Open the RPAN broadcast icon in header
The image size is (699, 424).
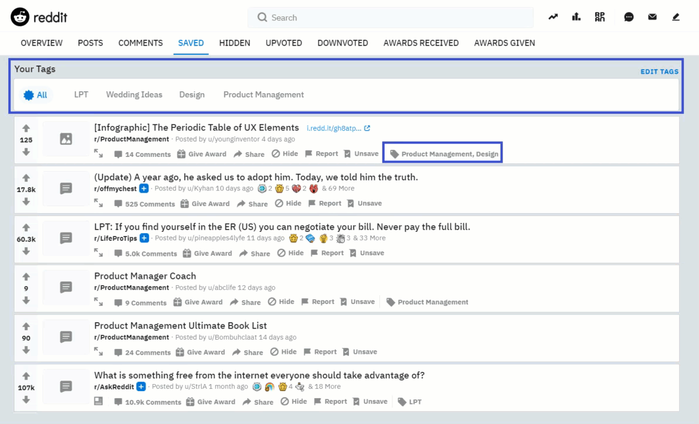point(599,17)
